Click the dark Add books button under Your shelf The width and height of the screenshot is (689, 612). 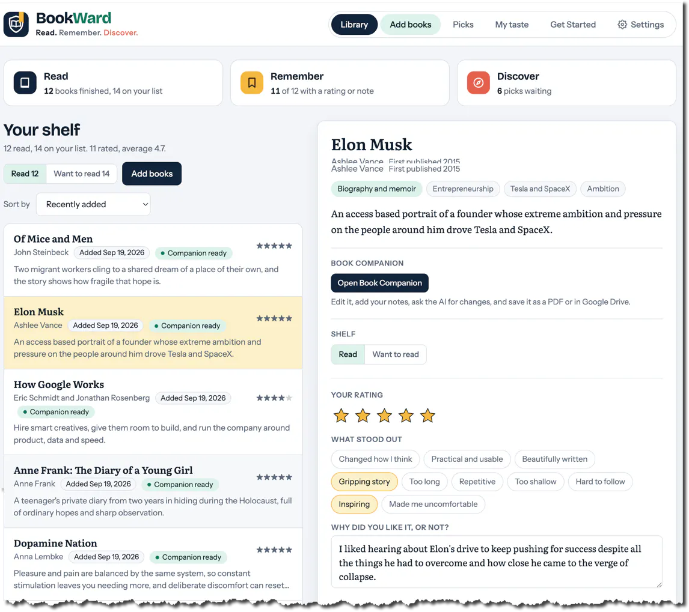tap(152, 174)
